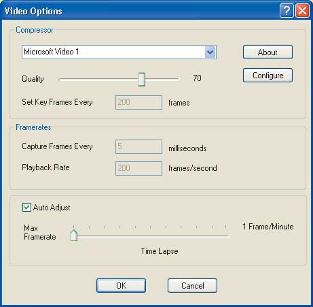Screen dimensions: 313x307
Task: Toggle the Auto Adjust checkbox
Action: (26, 208)
